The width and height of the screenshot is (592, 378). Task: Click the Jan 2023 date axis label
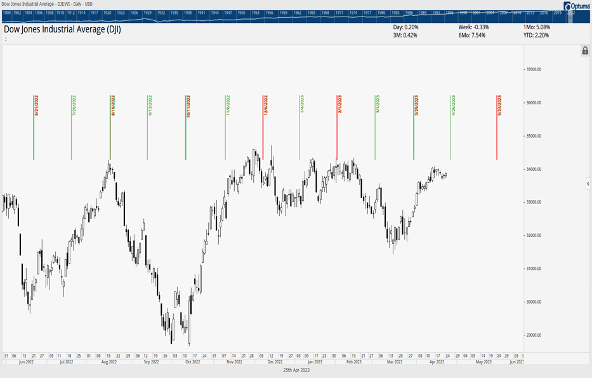click(x=315, y=362)
